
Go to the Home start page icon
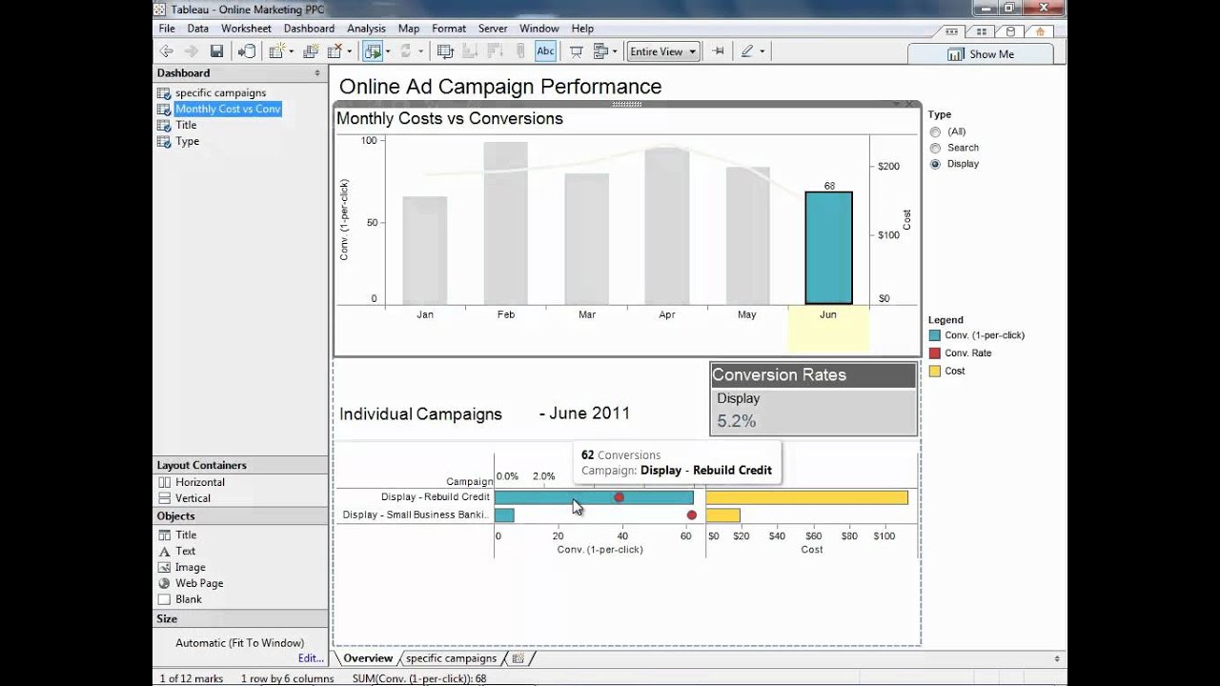(x=1040, y=31)
